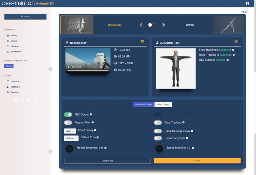This screenshot has height=175, width=256.
Task: Remove the Backflip.mov video
Action: pyautogui.click(x=142, y=41)
